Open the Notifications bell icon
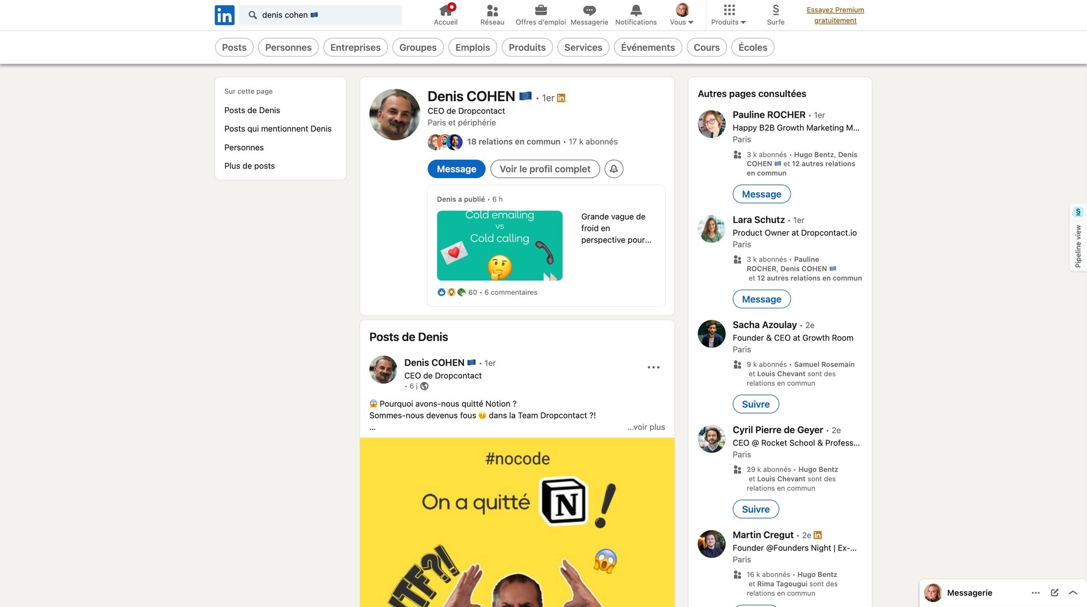This screenshot has height=607, width=1087. pyautogui.click(x=636, y=15)
